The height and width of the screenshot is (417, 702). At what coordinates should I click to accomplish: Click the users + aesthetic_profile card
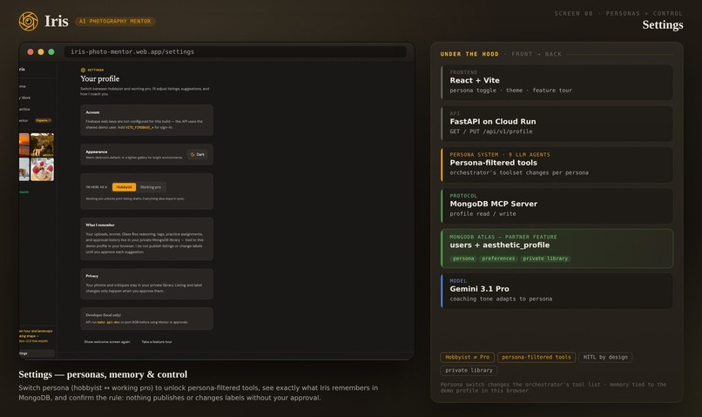click(x=557, y=248)
